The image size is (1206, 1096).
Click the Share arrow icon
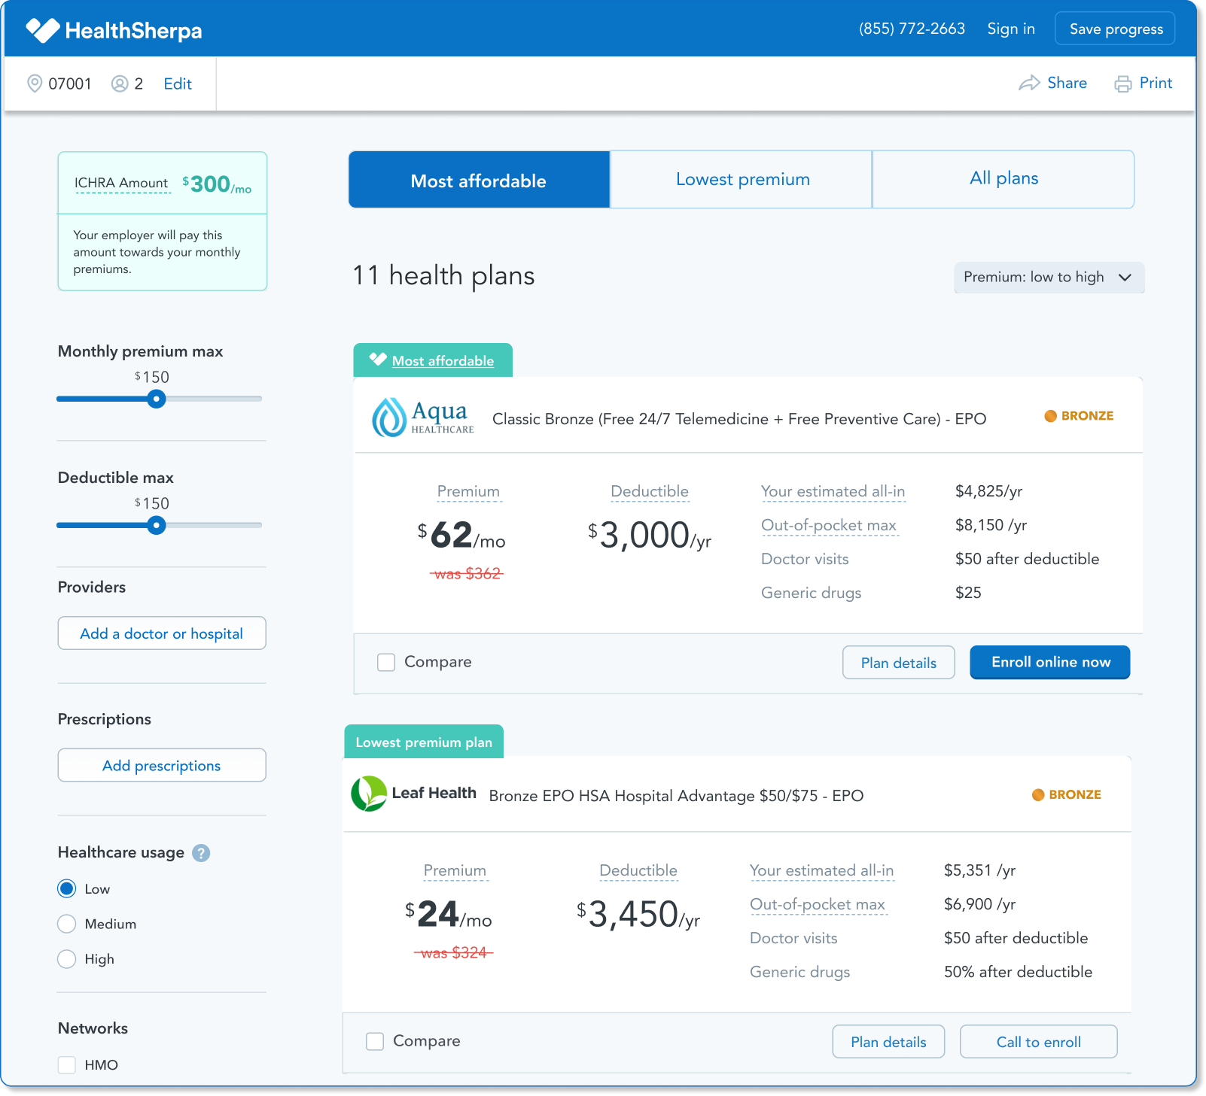(x=1029, y=83)
